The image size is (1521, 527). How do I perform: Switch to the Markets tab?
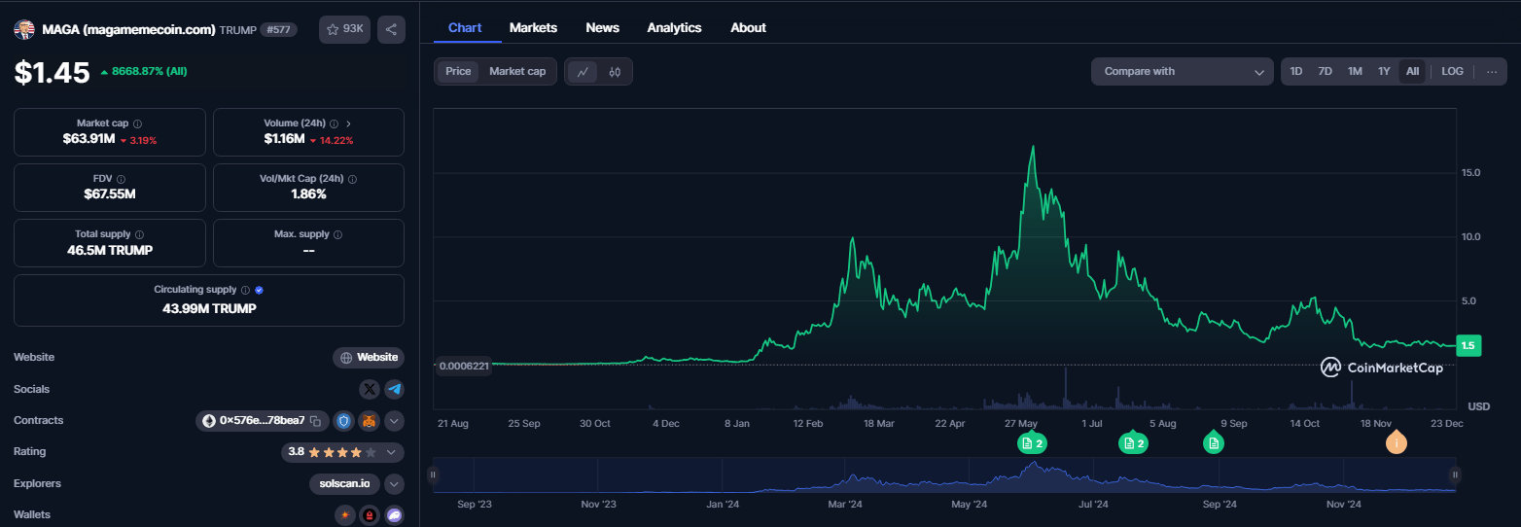pyautogui.click(x=533, y=27)
